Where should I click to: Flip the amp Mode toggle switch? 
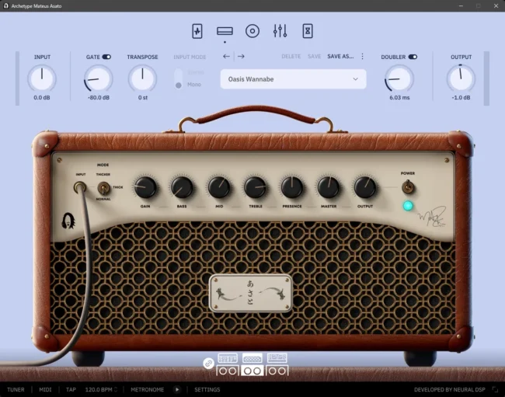(103, 188)
